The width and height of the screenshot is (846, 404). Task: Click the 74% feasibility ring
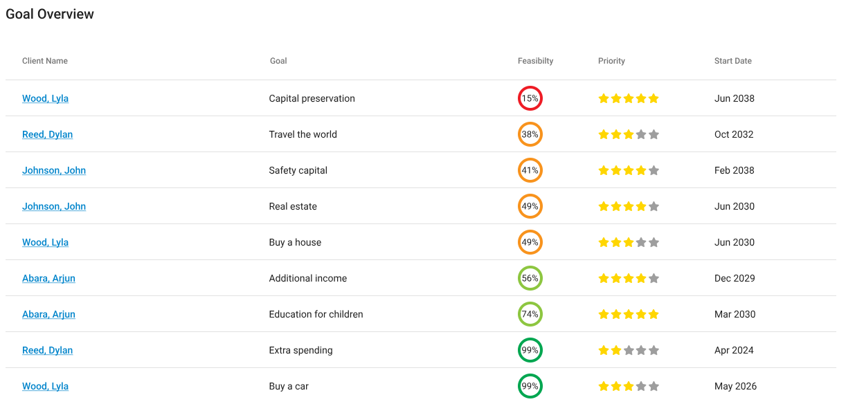[530, 314]
